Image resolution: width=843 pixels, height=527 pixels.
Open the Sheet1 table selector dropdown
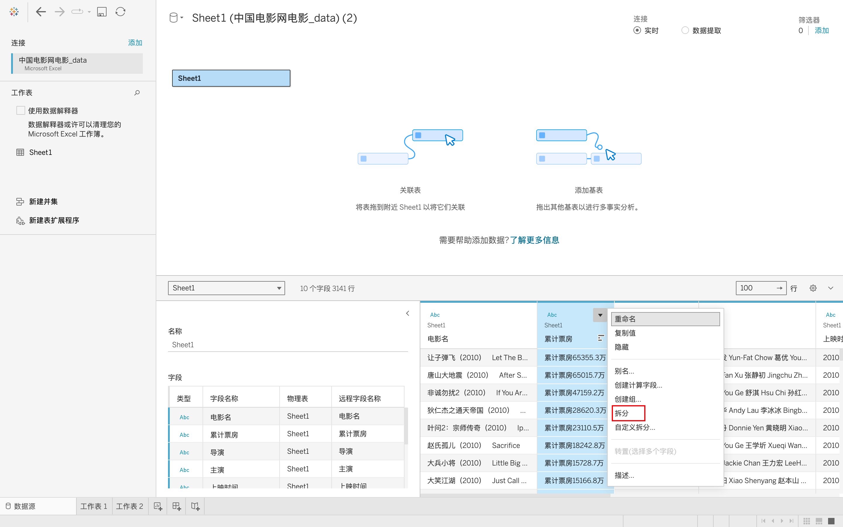point(227,288)
